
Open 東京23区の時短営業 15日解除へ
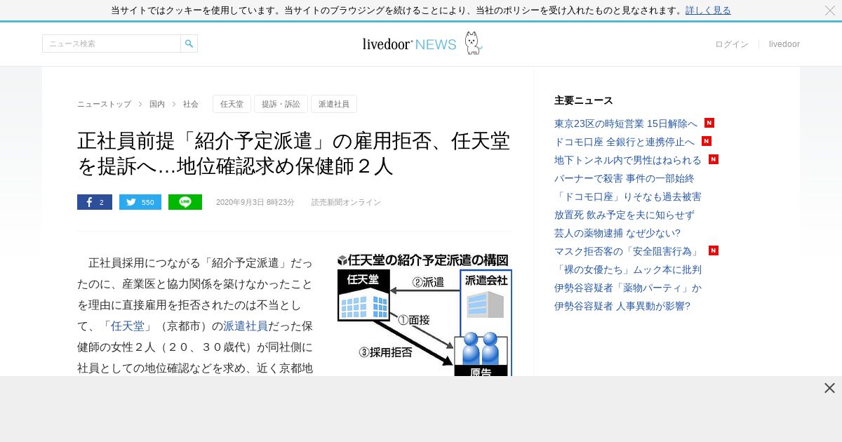click(x=626, y=123)
